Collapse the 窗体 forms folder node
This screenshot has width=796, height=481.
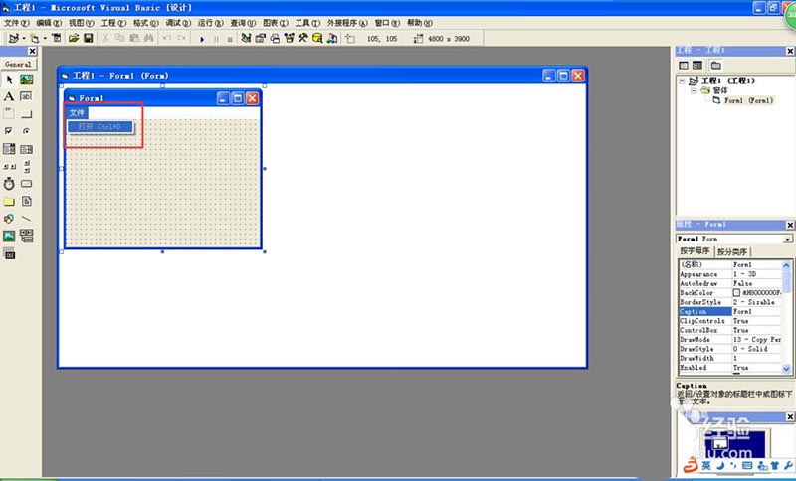click(x=694, y=90)
